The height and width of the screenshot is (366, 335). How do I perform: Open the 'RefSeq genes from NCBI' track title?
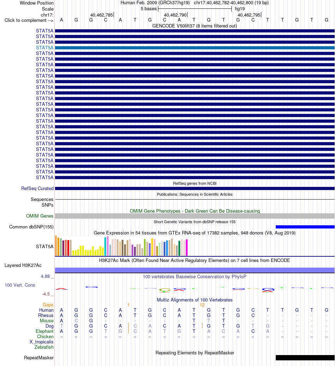pyautogui.click(x=195, y=183)
